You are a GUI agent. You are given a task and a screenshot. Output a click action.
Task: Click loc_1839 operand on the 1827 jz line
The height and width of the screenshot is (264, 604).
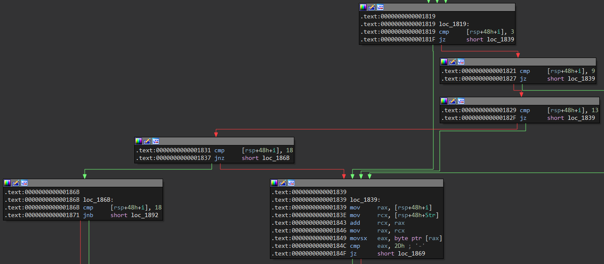tap(581, 79)
